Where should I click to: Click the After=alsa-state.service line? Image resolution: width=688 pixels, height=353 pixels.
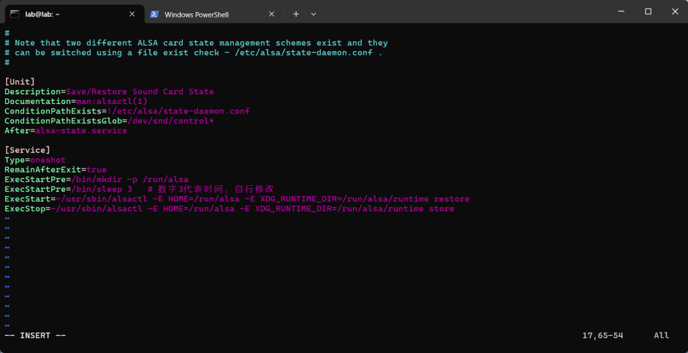tap(65, 131)
